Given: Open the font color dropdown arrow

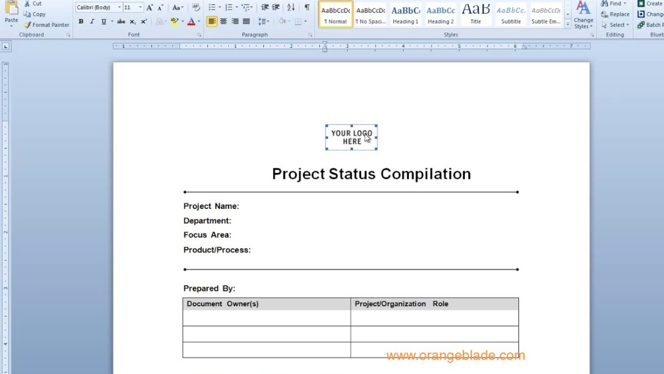Looking at the screenshot, I should click(x=198, y=21).
